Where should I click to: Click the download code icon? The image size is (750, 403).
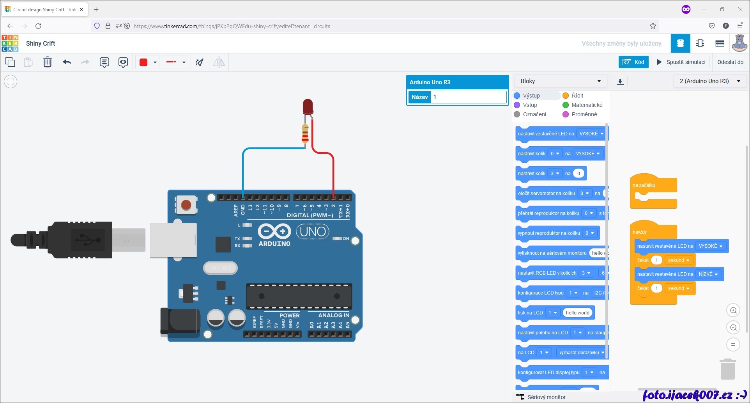(x=620, y=81)
